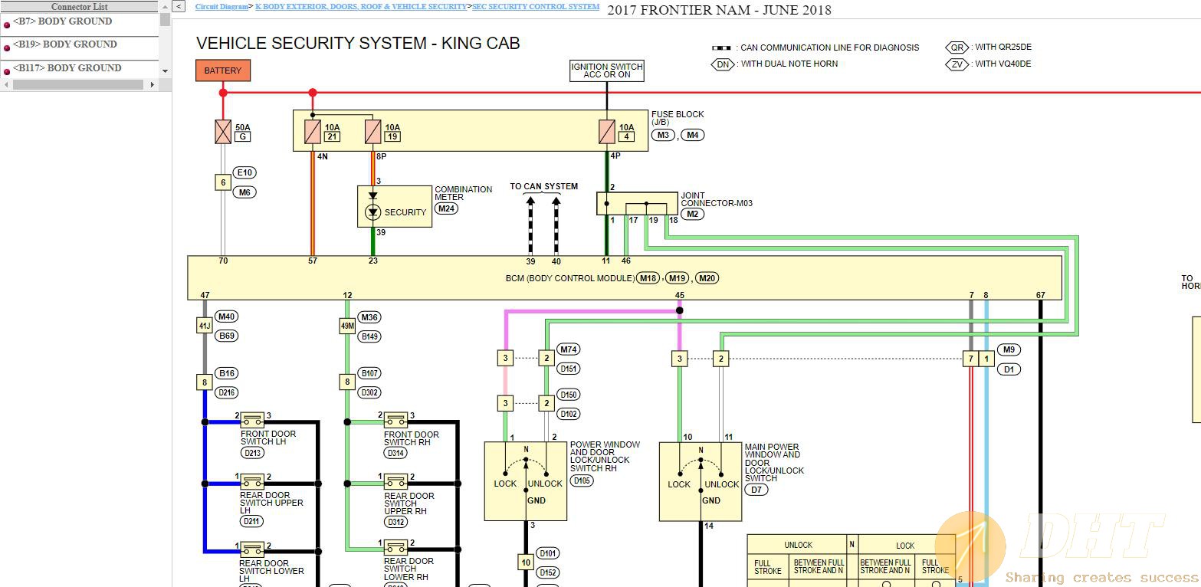Select connector label E10
Image resolution: width=1201 pixels, height=587 pixels.
click(x=245, y=173)
